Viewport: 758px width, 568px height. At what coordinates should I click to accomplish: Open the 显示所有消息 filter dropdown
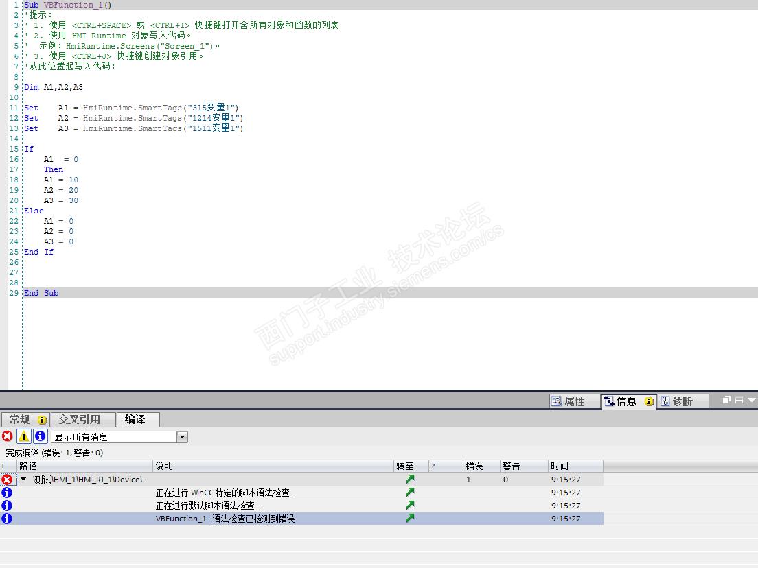coord(182,437)
